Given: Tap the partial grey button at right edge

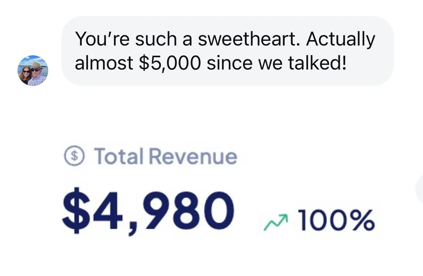Looking at the screenshot, I should (419, 189).
